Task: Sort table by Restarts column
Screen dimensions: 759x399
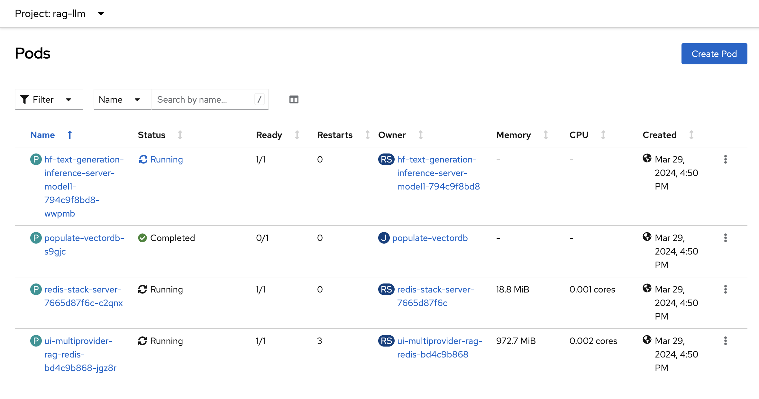Action: tap(367, 135)
